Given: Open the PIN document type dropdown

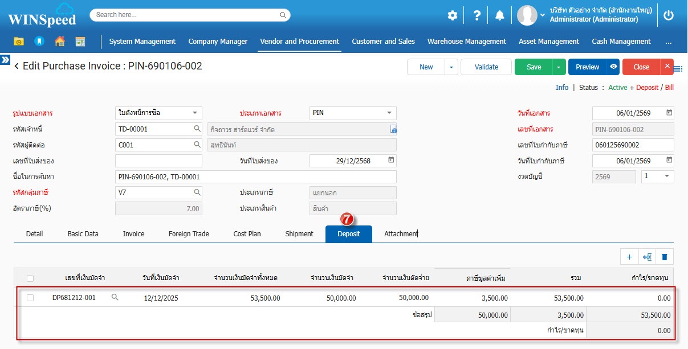Looking at the screenshot, I should [389, 113].
